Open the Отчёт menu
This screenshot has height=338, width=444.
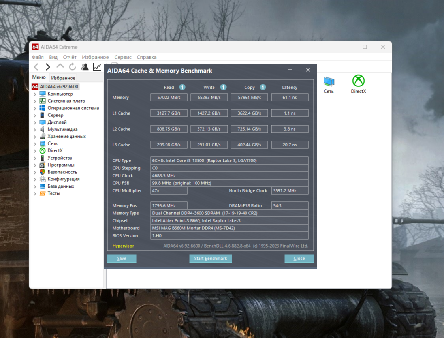click(x=70, y=57)
